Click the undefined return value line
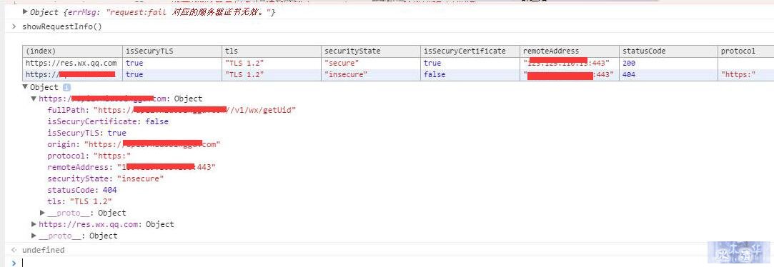774x267 pixels. click(43, 250)
